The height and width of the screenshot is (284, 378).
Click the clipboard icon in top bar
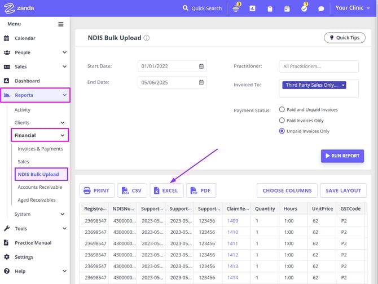point(270,8)
